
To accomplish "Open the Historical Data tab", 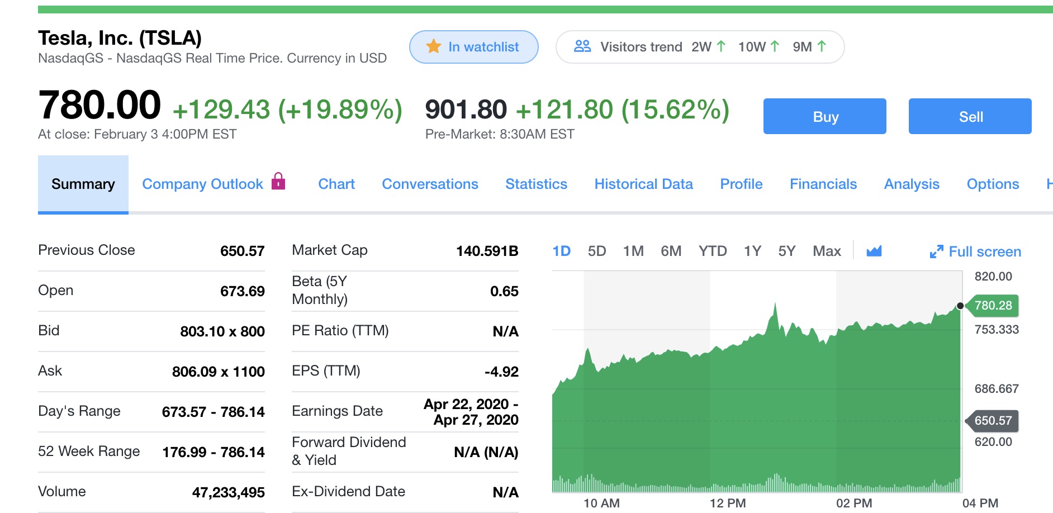I will (644, 184).
